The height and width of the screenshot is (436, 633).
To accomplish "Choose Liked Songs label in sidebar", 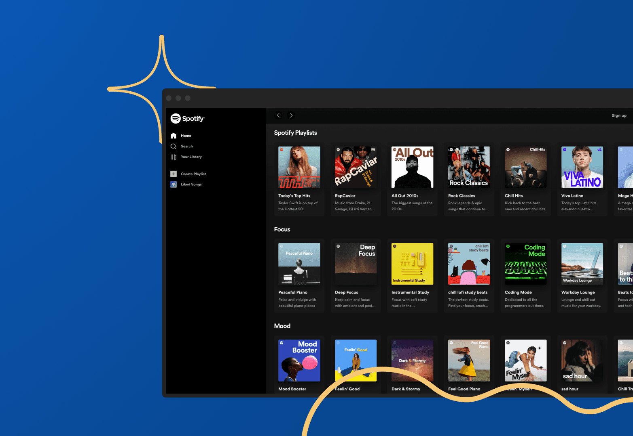I will [x=191, y=184].
